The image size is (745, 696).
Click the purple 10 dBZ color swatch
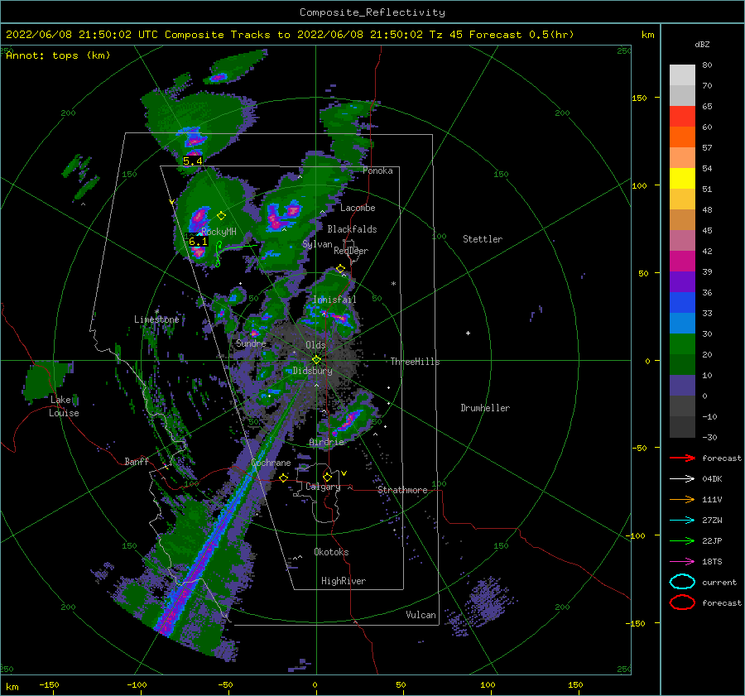click(682, 385)
